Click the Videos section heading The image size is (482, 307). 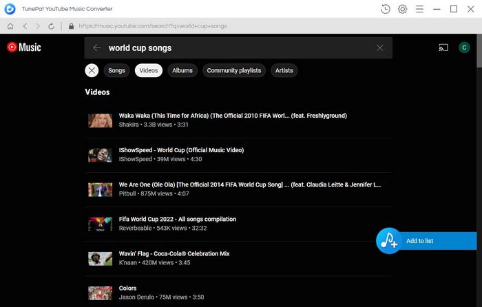click(97, 92)
